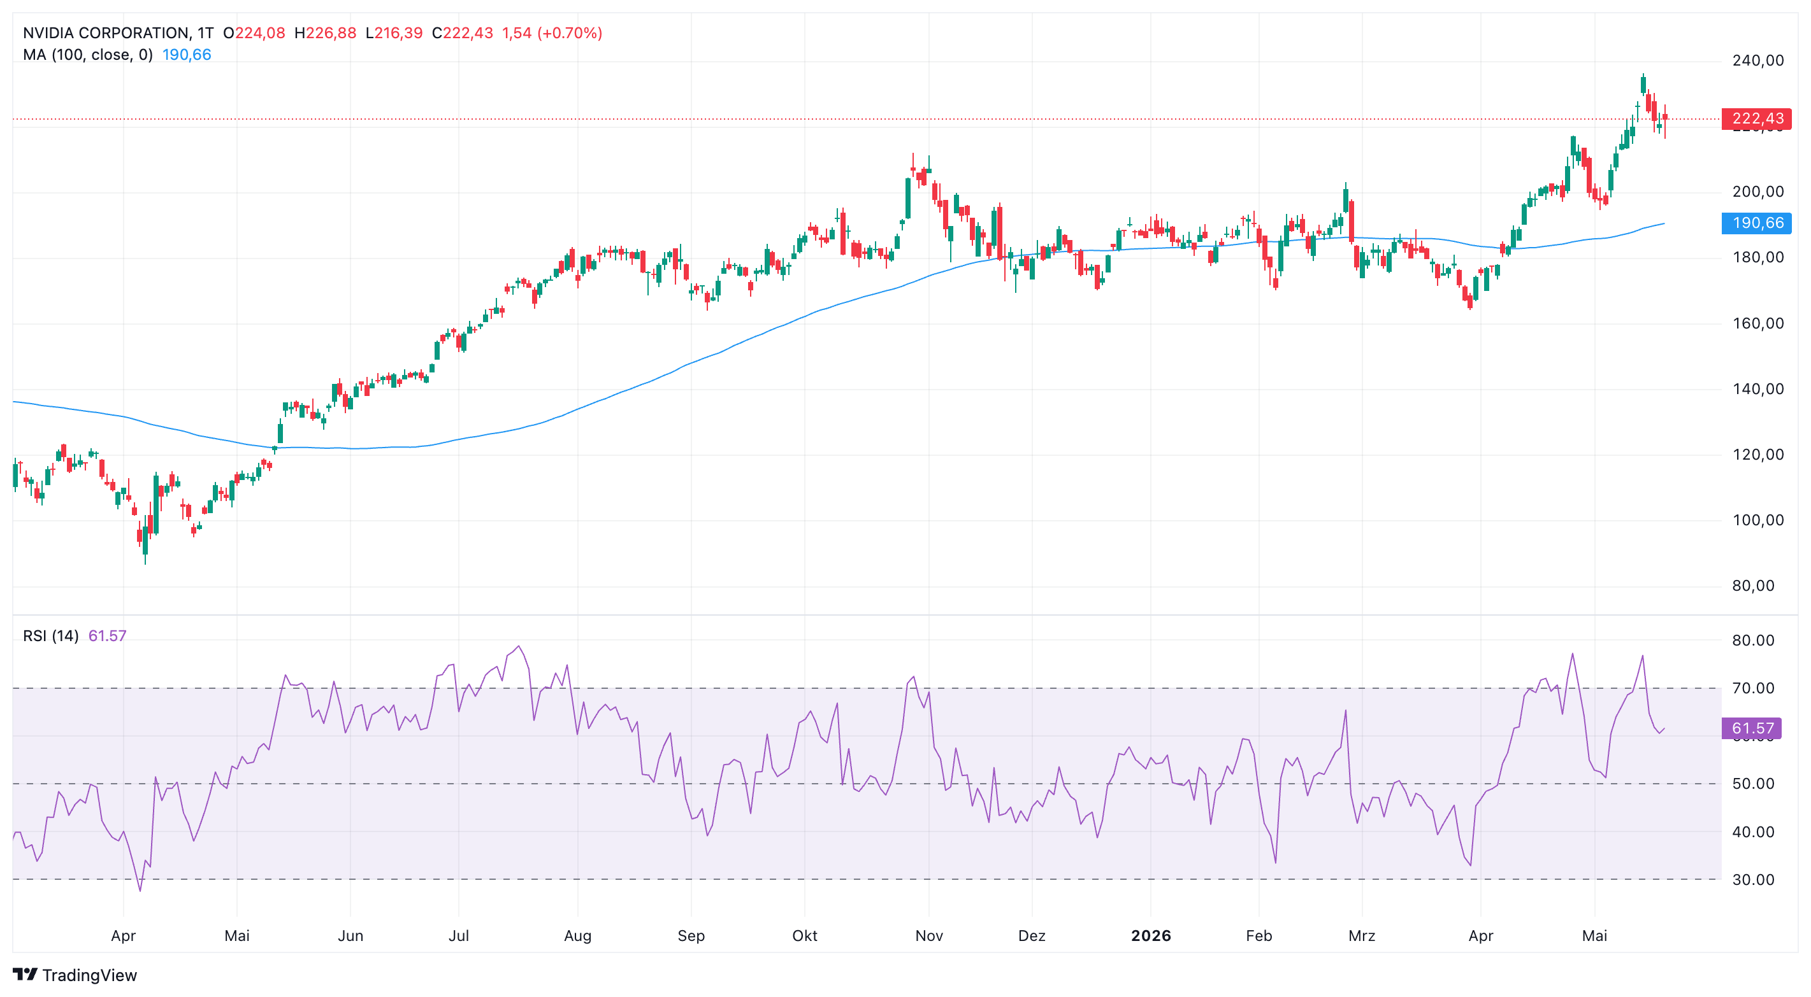Click the Sep label on time axis
This screenshot has height=997, width=1811.
pos(691,936)
